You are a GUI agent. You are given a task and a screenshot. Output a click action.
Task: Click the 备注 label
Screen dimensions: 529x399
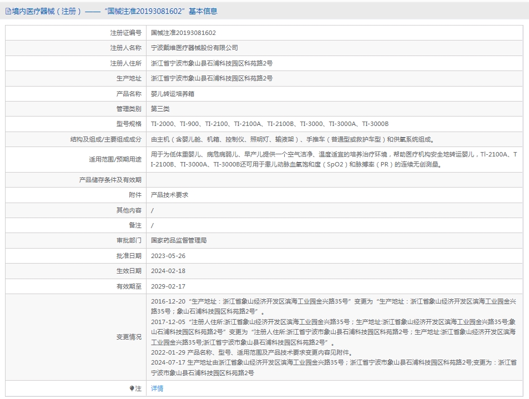click(x=135, y=225)
